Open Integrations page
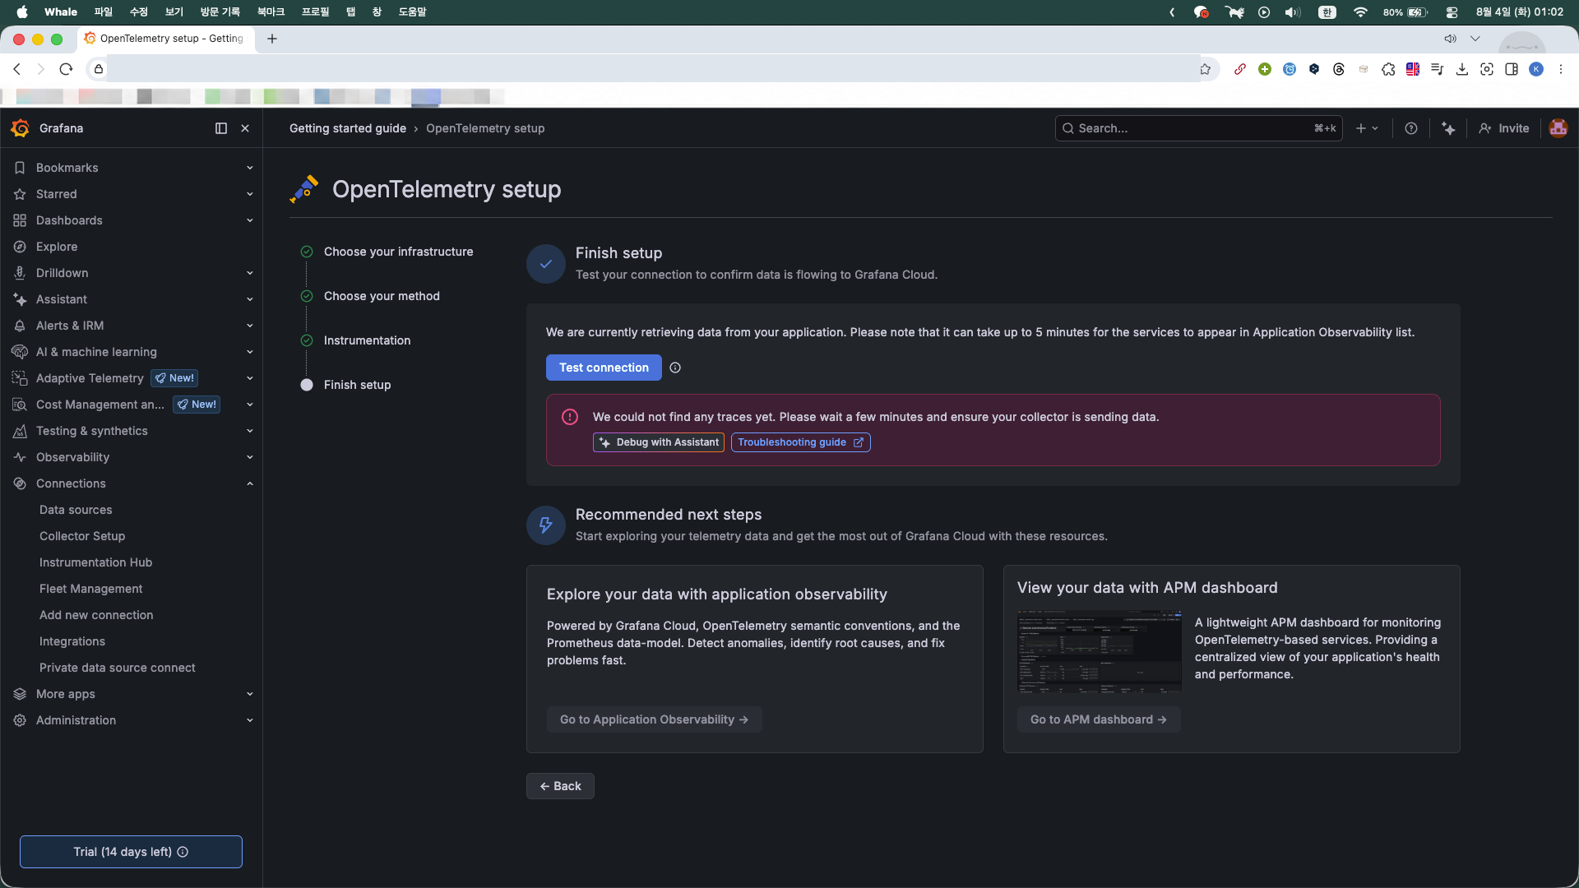 tap(72, 641)
